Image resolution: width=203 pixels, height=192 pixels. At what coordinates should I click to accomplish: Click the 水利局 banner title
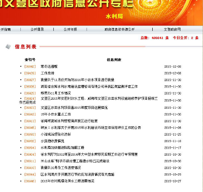click(x=114, y=16)
